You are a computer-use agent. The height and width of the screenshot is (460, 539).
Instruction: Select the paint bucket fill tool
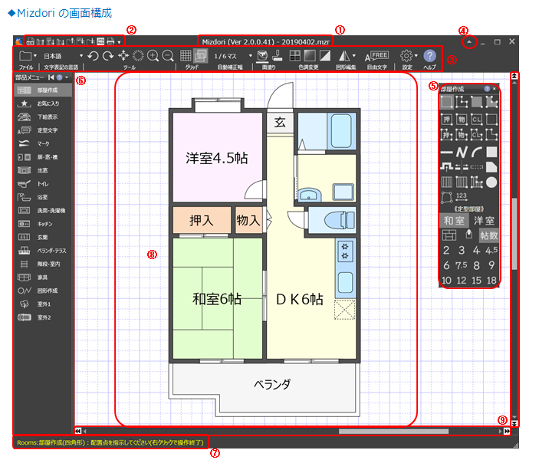[263, 55]
